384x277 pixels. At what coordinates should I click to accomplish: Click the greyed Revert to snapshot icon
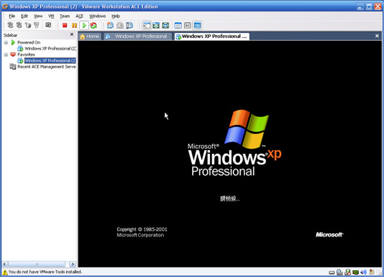[120, 25]
